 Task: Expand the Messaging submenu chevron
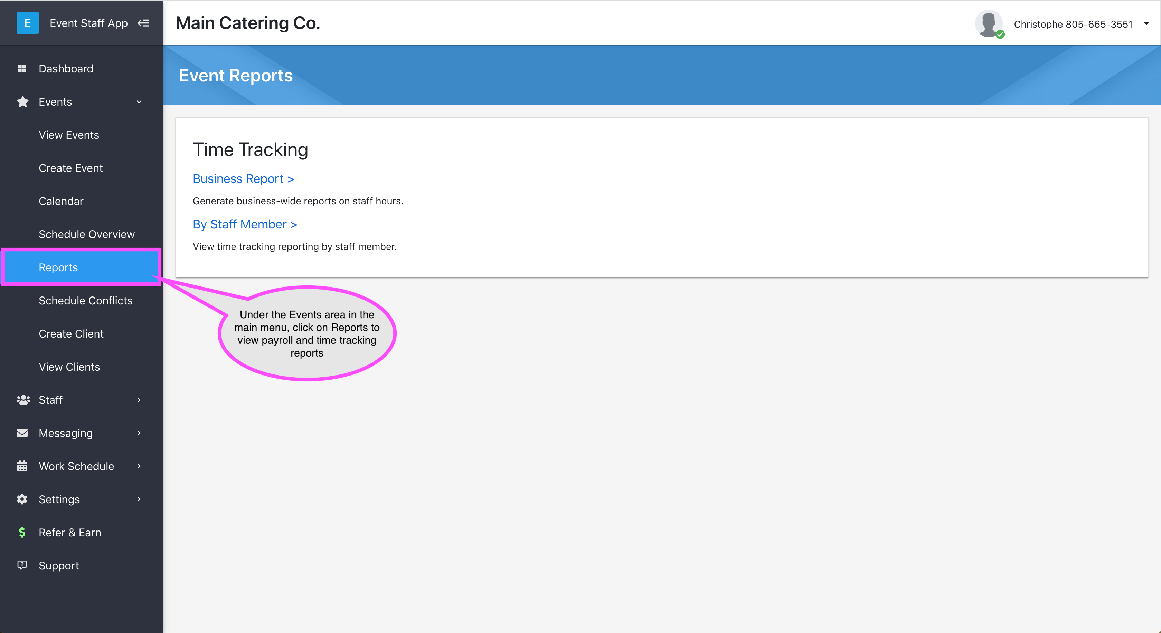(139, 433)
